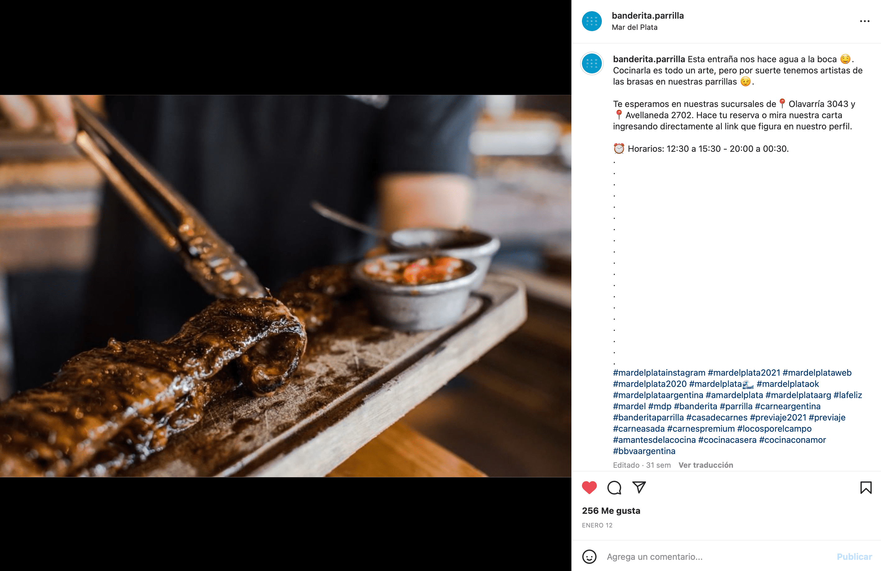Open the three-dot more options menu
The height and width of the screenshot is (571, 881).
[x=864, y=21]
